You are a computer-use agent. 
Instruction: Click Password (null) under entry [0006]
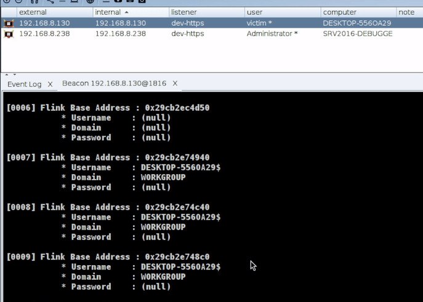point(156,138)
